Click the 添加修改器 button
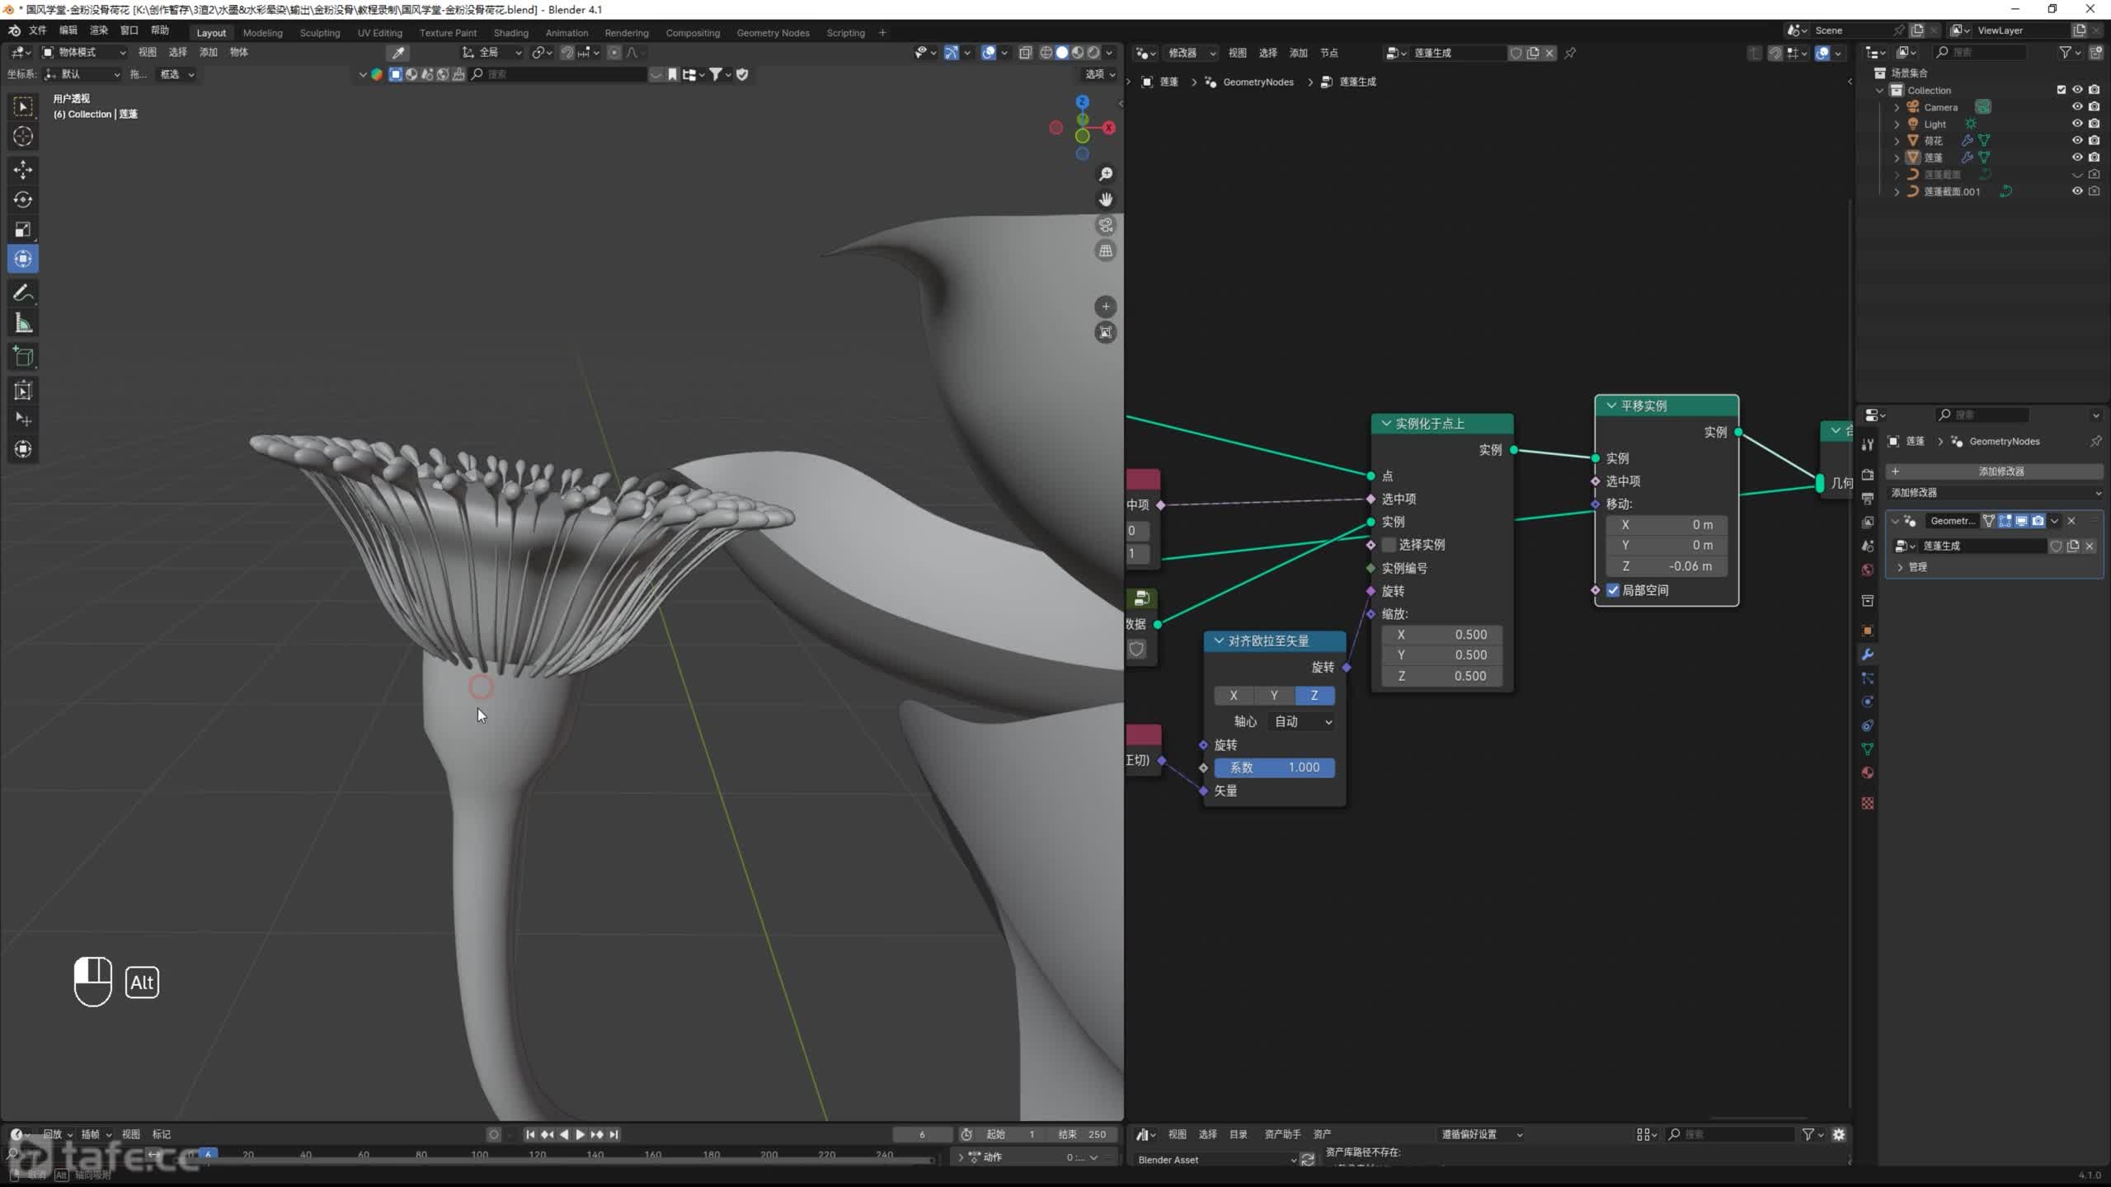Viewport: 2111px width, 1187px height. point(2001,472)
